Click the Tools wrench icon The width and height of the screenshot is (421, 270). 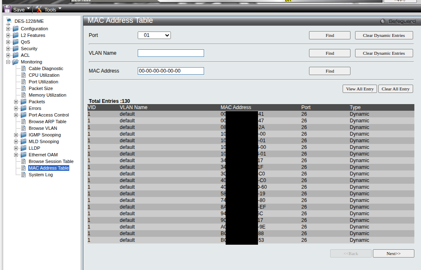pyautogui.click(x=39, y=9)
